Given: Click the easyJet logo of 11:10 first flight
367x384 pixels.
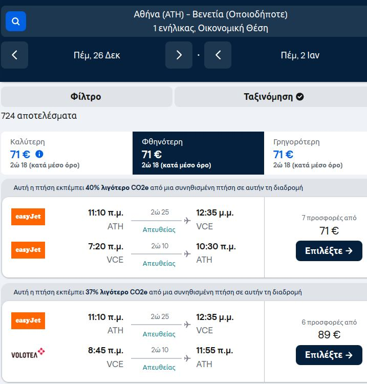Looking at the screenshot, I should pyautogui.click(x=28, y=217).
